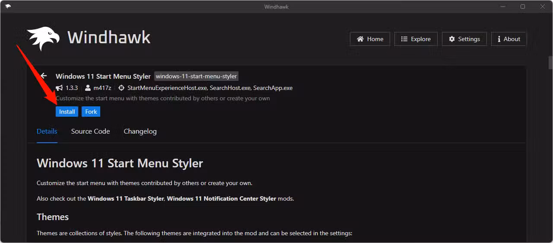Follow the Windows 11 Taskbar Styler link
Image resolution: width=553 pixels, height=243 pixels.
click(x=126, y=199)
